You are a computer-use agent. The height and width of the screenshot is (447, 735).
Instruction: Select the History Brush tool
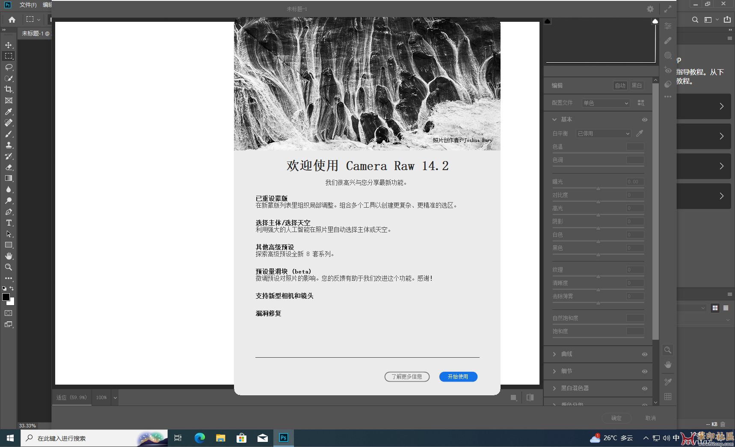9,156
